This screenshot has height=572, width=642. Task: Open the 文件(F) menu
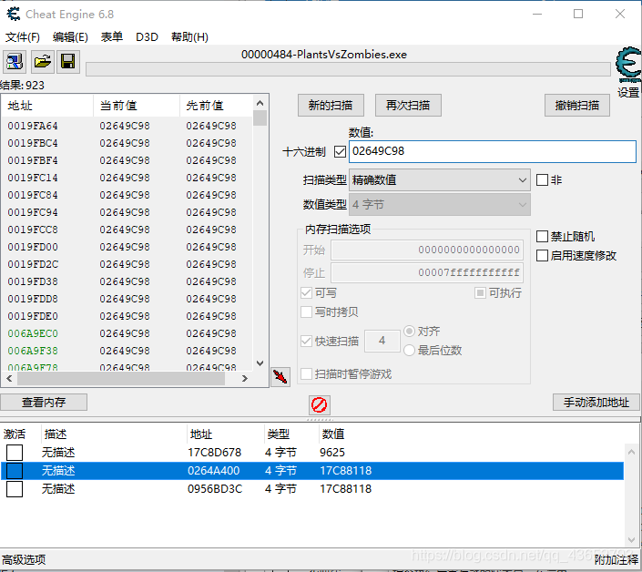click(x=23, y=37)
